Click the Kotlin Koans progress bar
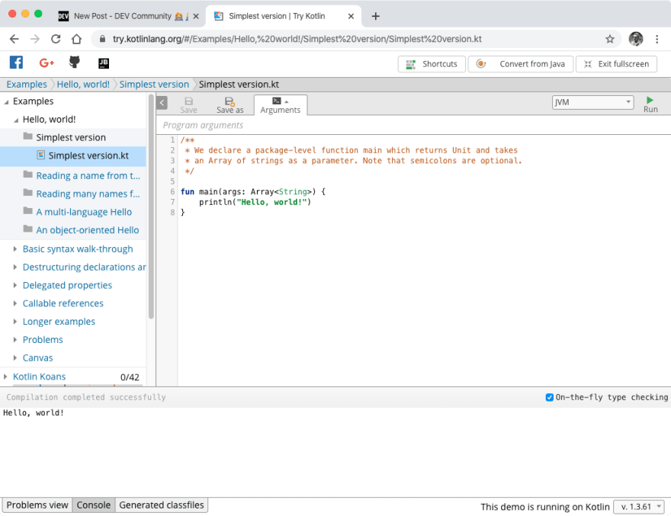The image size is (671, 516). click(78, 386)
